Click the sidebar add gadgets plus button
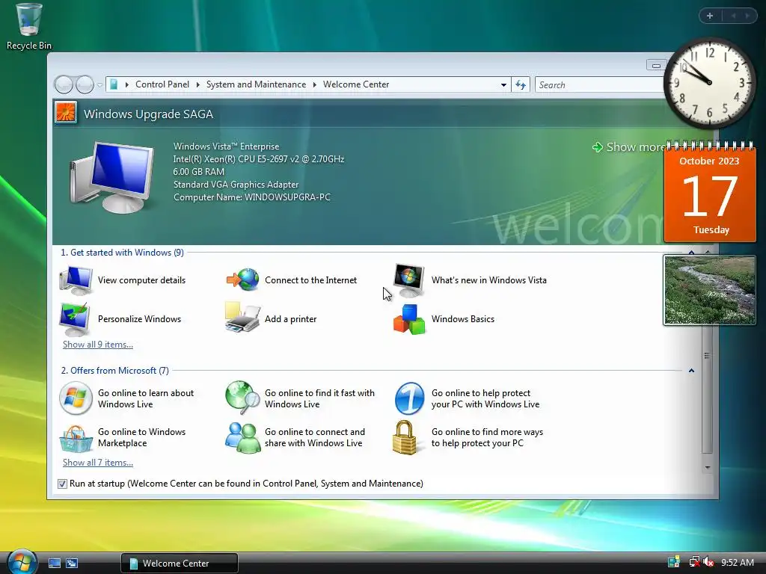Viewport: 766px width, 574px height. coord(710,16)
